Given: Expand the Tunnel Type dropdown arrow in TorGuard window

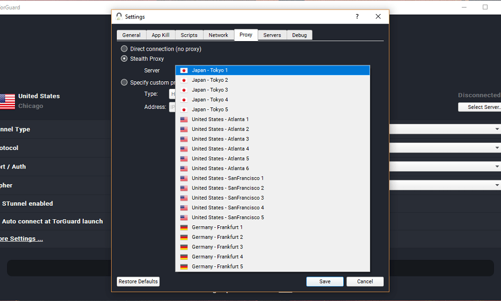Looking at the screenshot, I should point(497,129).
